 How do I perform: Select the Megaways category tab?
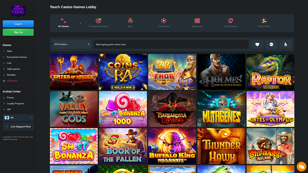coord(197,23)
